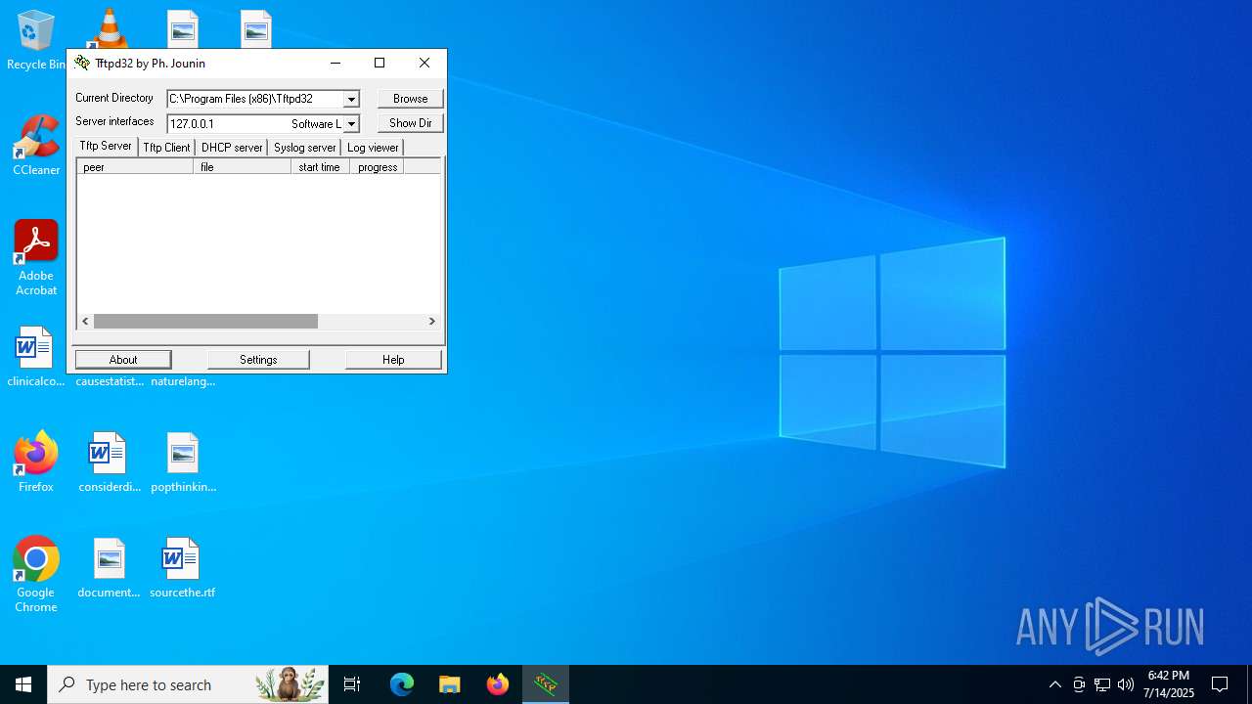Viewport: 1252px width, 704px height.
Task: Click the Tftpd32 taskbar button
Action: coord(546,684)
